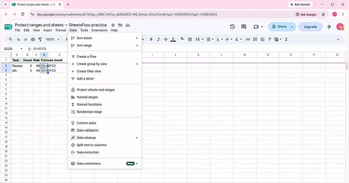Open the zoom 100% dropdown
The height and width of the screenshot is (183, 349).
click(x=52, y=39)
